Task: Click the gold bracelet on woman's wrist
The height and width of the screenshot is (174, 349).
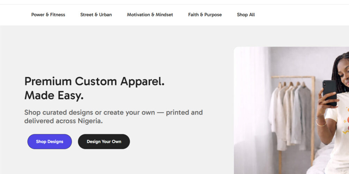Action: (320, 123)
